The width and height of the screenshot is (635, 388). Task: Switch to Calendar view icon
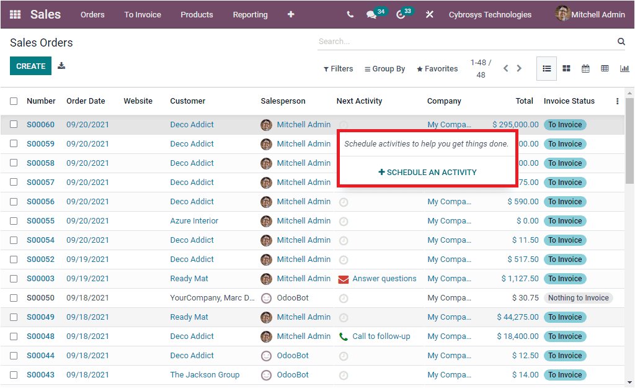click(x=585, y=68)
